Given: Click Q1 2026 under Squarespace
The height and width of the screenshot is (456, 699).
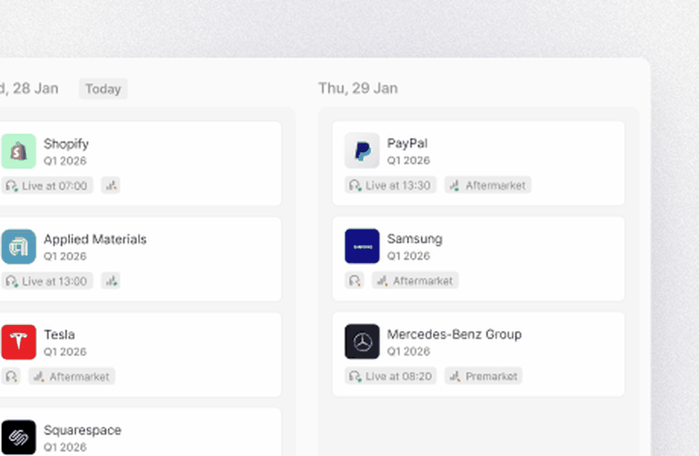Looking at the screenshot, I should click(x=65, y=446).
